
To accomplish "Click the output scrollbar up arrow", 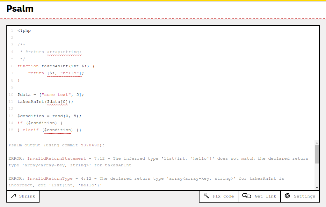I will coord(317,143).
